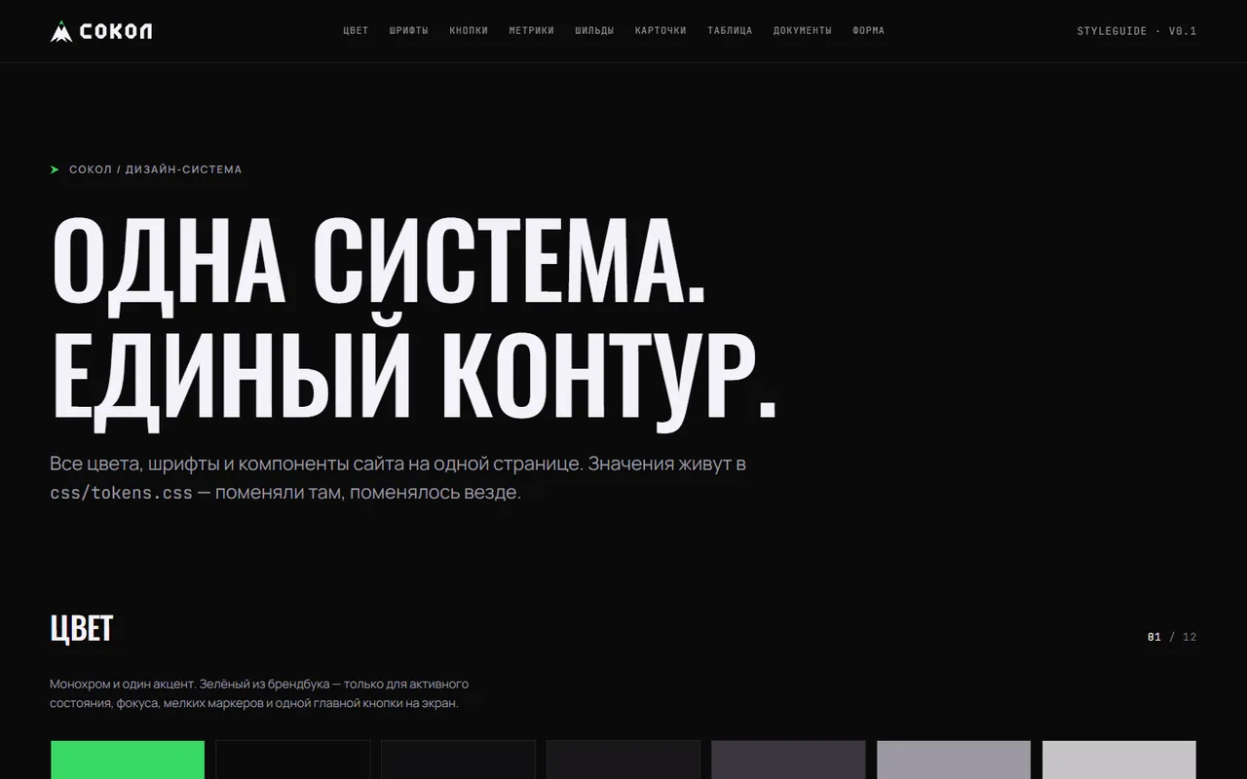Screen dimensions: 1247x779
Task: Select the lightest gray color swatch
Action: (x=1119, y=760)
